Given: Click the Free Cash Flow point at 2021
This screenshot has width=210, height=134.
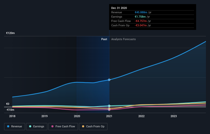Looking at the screenshot, I should (109, 110).
